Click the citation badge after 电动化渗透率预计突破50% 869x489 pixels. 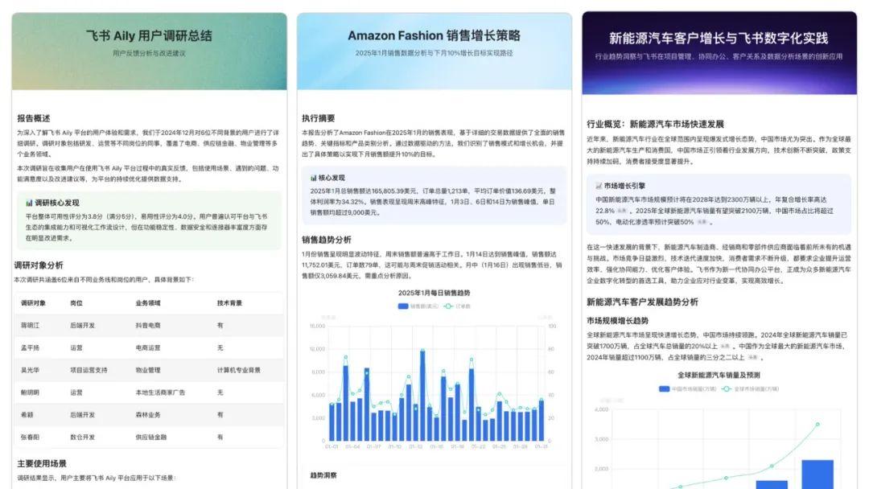[x=702, y=221]
